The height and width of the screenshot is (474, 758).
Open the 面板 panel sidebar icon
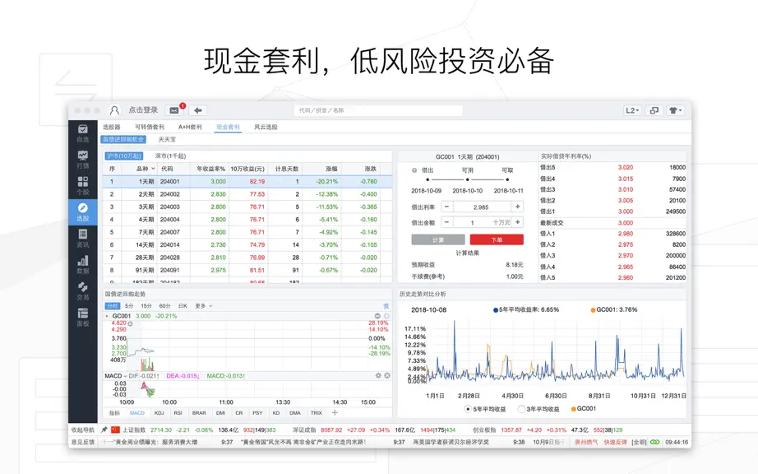tap(83, 318)
